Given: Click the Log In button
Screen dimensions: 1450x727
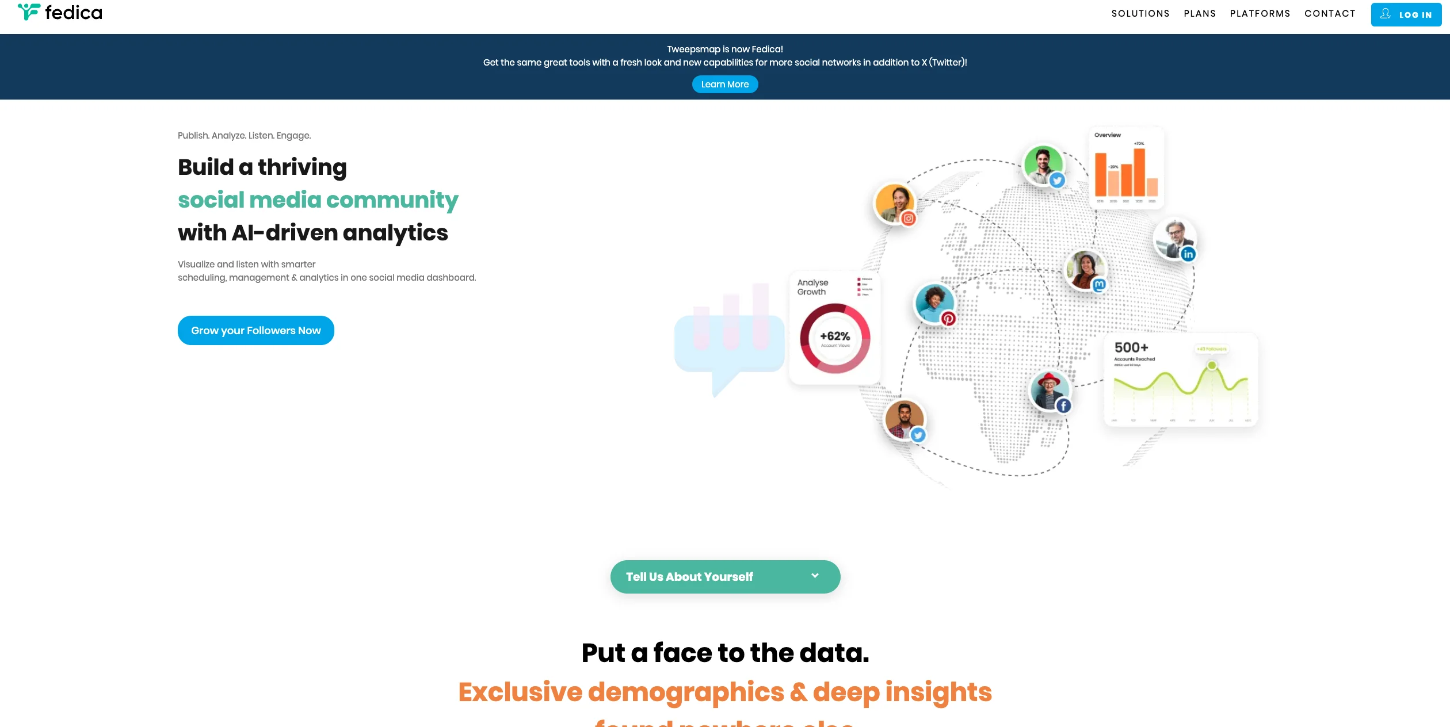Looking at the screenshot, I should tap(1406, 15).
